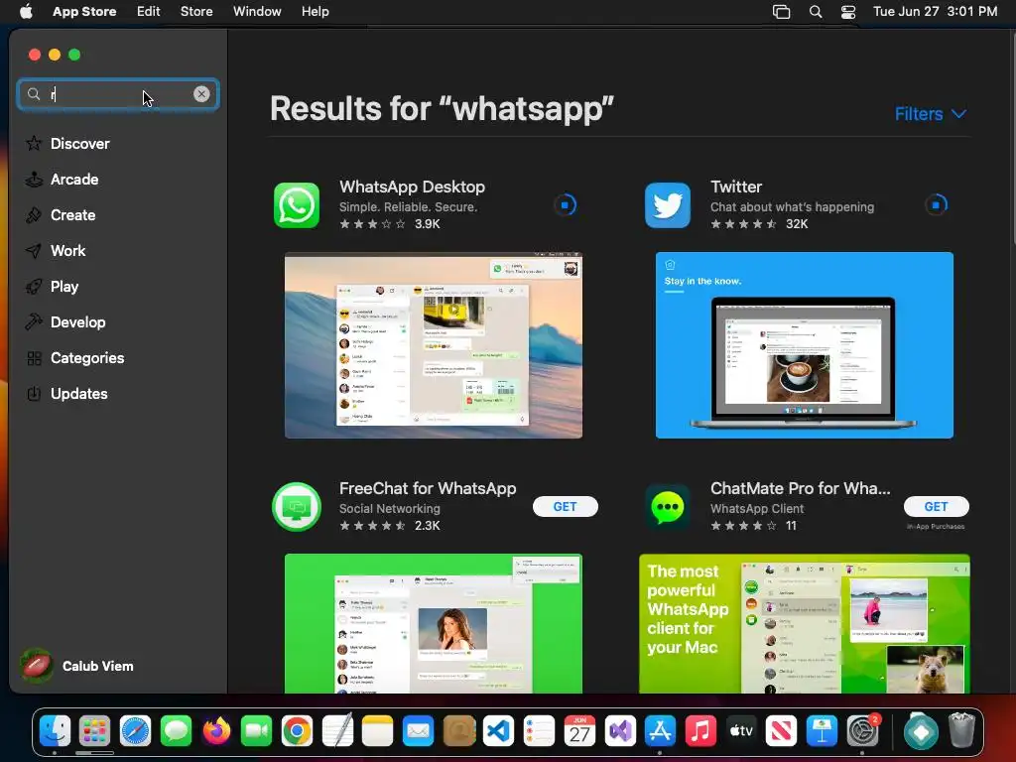Screen dimensions: 1016x762
Task: Open the Trash in the dock
Action: tap(961, 731)
